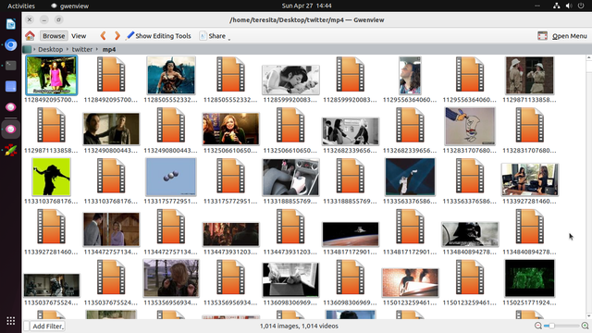Navigate to the twitter breadcrumb folder
The width and height of the screenshot is (592, 333).
82,49
